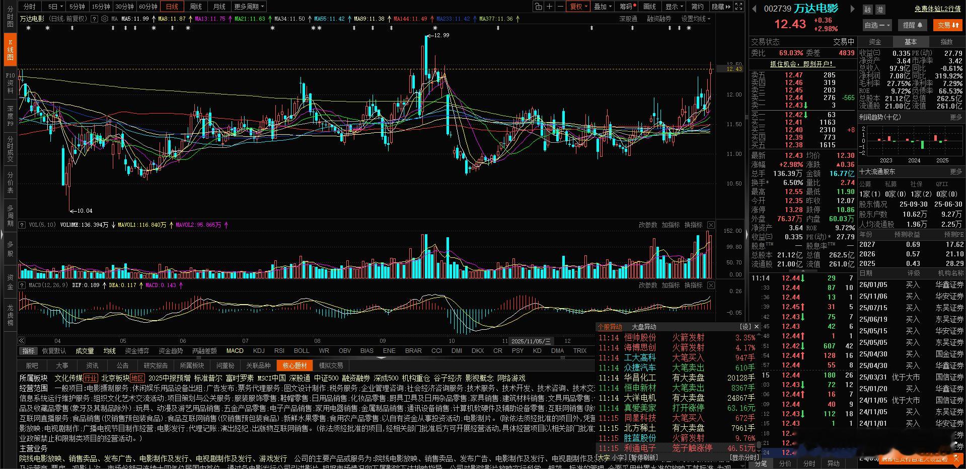Go to next stock arrow

(x=852, y=9)
